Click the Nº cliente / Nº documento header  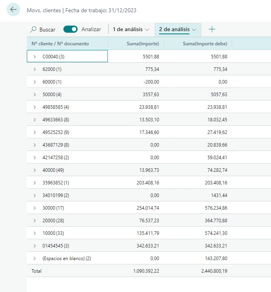60,44
